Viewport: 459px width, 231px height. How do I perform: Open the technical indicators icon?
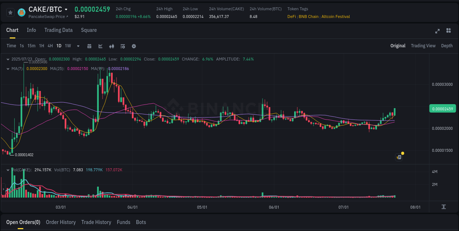(x=122, y=46)
